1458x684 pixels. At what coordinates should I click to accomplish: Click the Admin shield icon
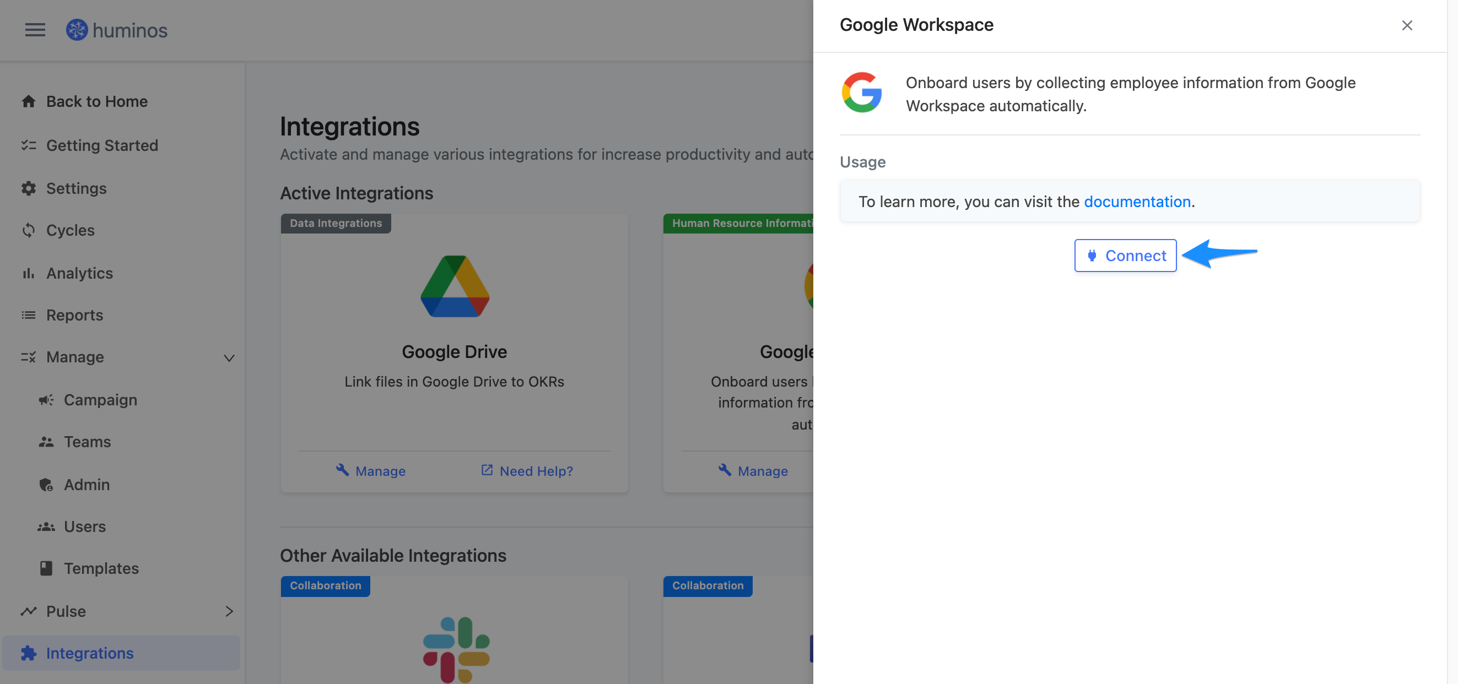click(46, 484)
